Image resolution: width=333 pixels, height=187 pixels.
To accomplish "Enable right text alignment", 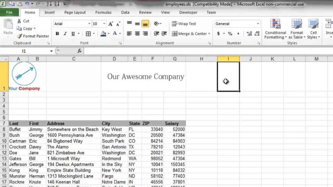I will (x=145, y=34).
